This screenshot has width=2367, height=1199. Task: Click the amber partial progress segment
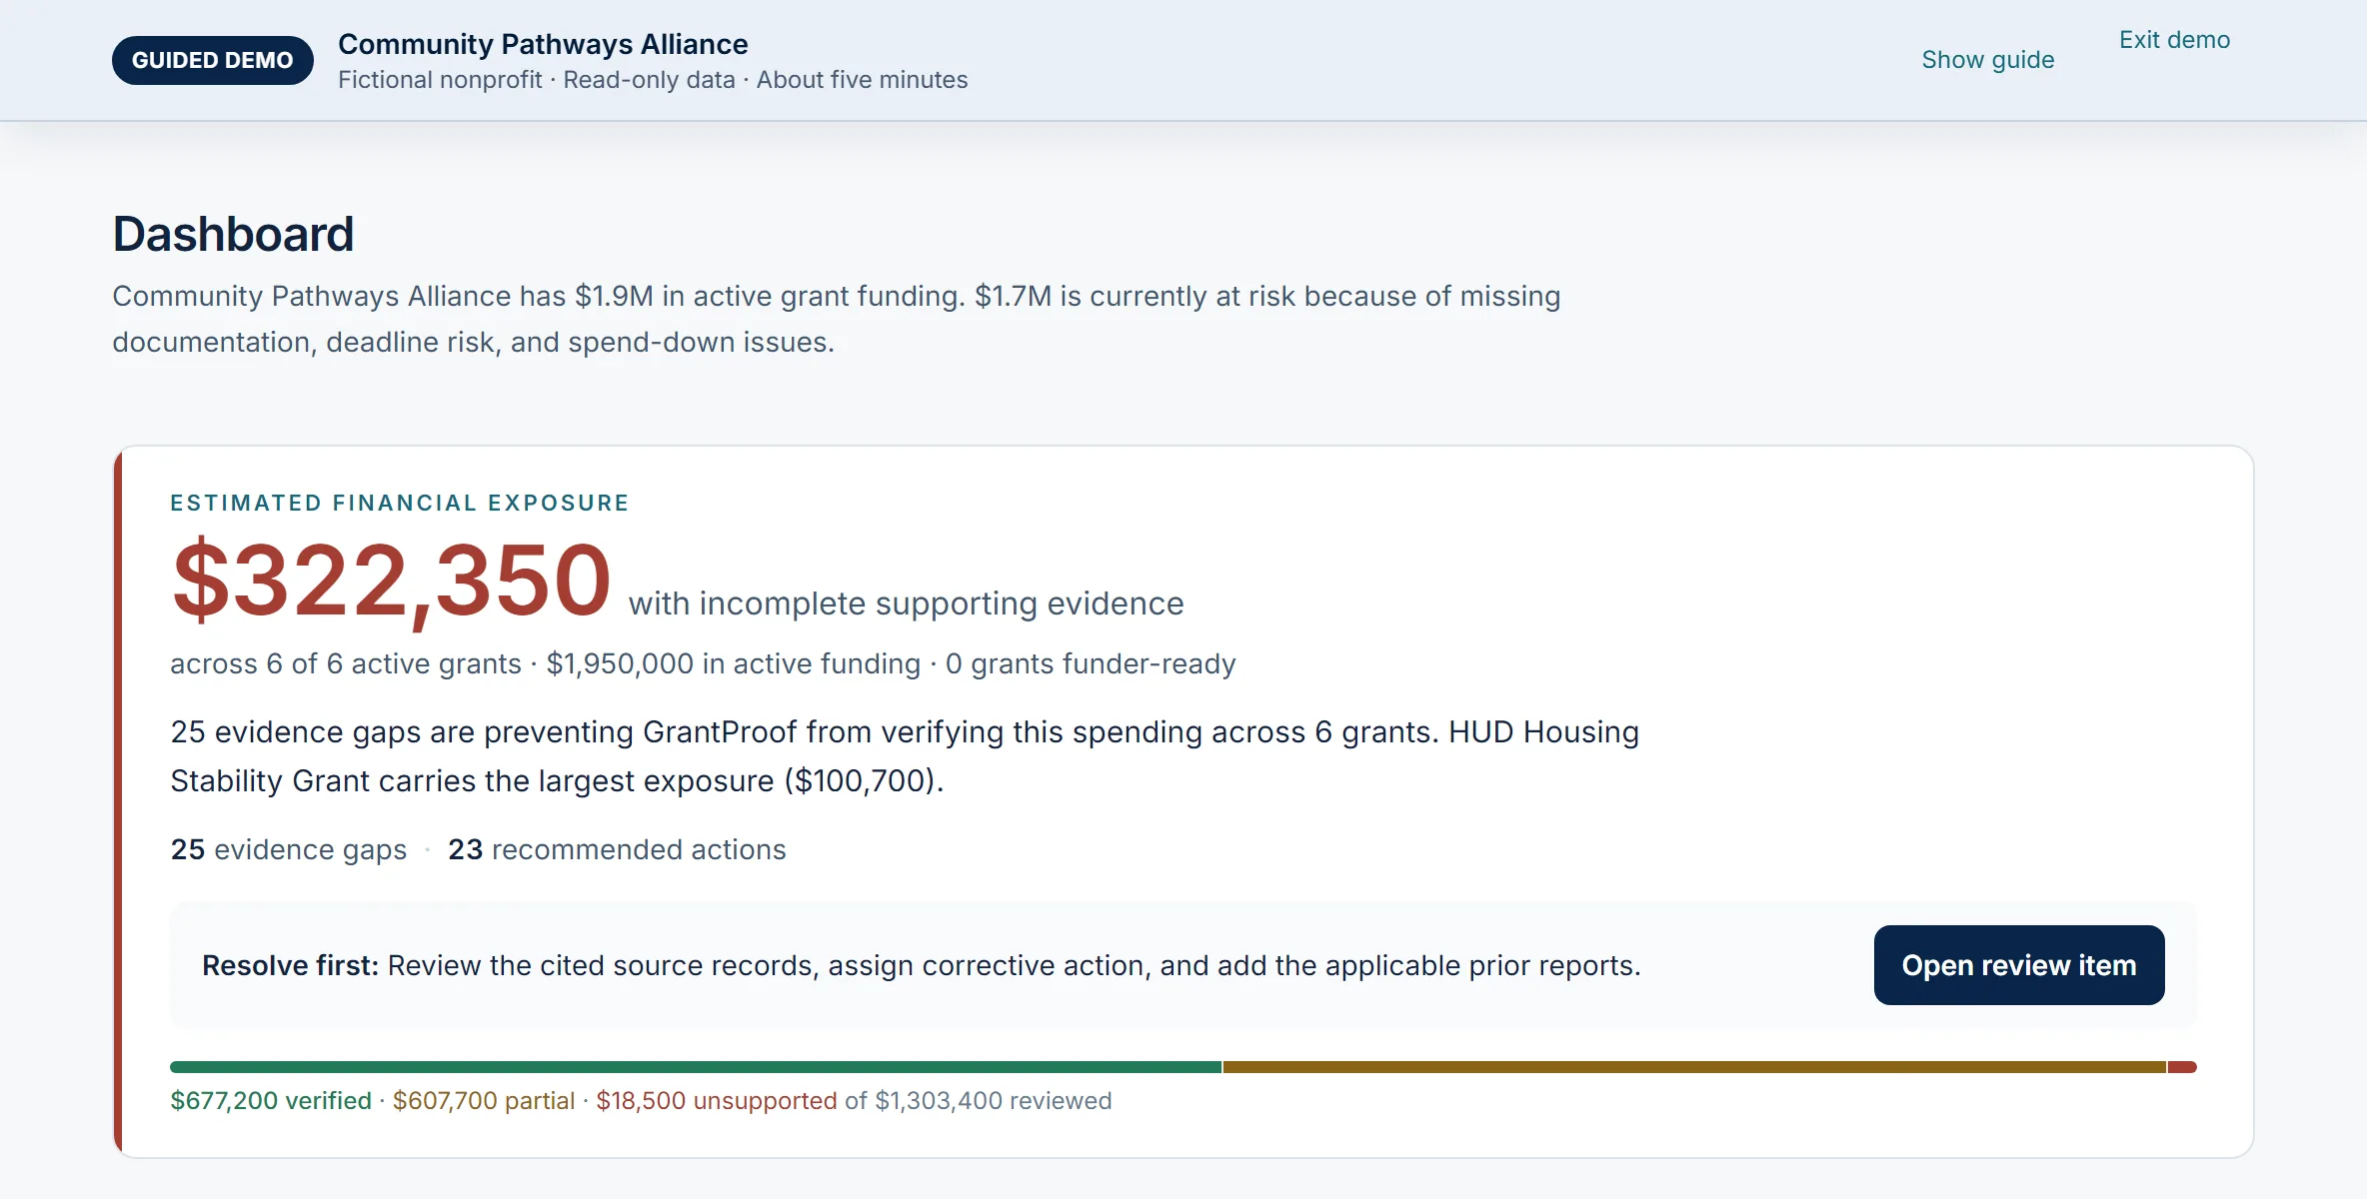point(1694,1067)
